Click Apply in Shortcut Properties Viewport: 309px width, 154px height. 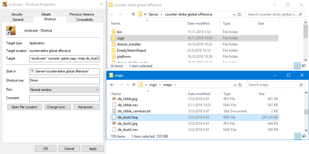pos(93,149)
